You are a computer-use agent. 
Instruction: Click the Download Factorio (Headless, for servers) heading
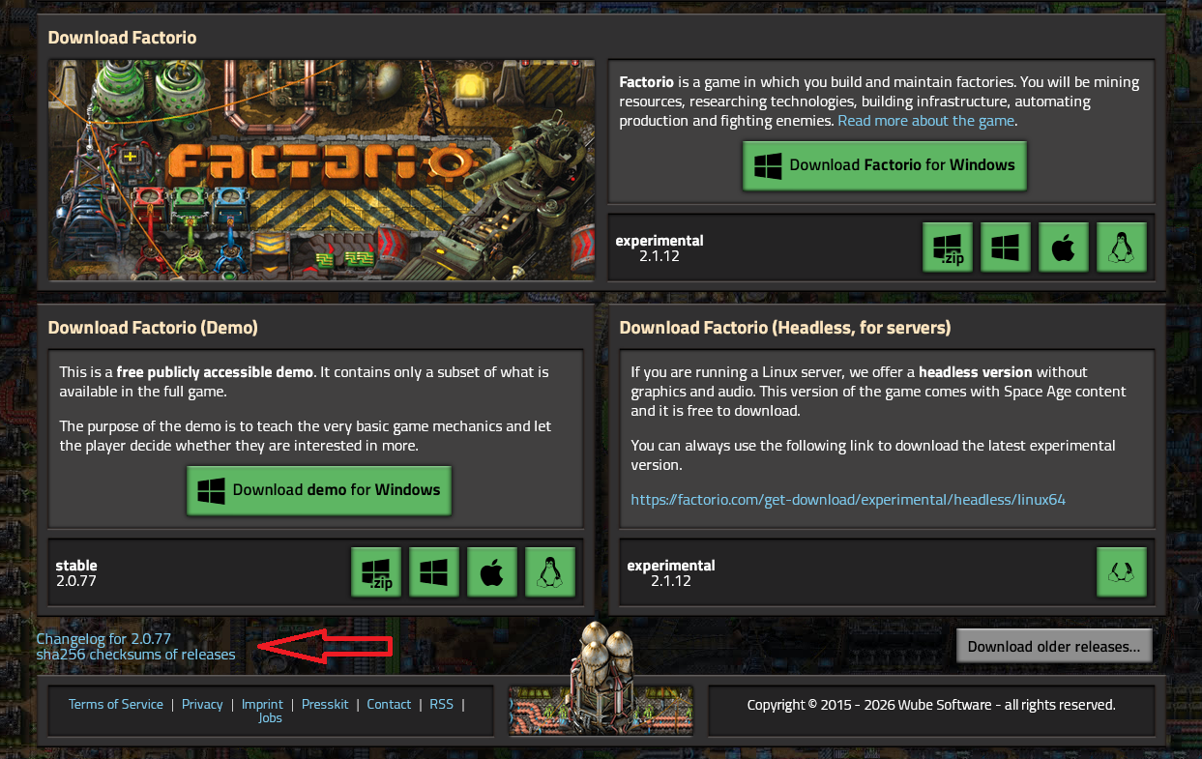pos(785,328)
